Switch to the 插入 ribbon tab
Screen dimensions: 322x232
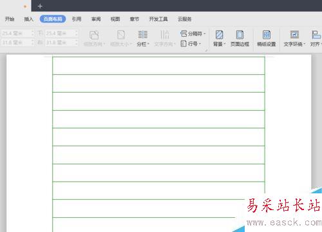(x=29, y=19)
